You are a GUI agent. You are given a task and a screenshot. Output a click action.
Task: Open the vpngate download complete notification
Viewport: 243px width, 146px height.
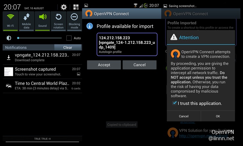42,57
